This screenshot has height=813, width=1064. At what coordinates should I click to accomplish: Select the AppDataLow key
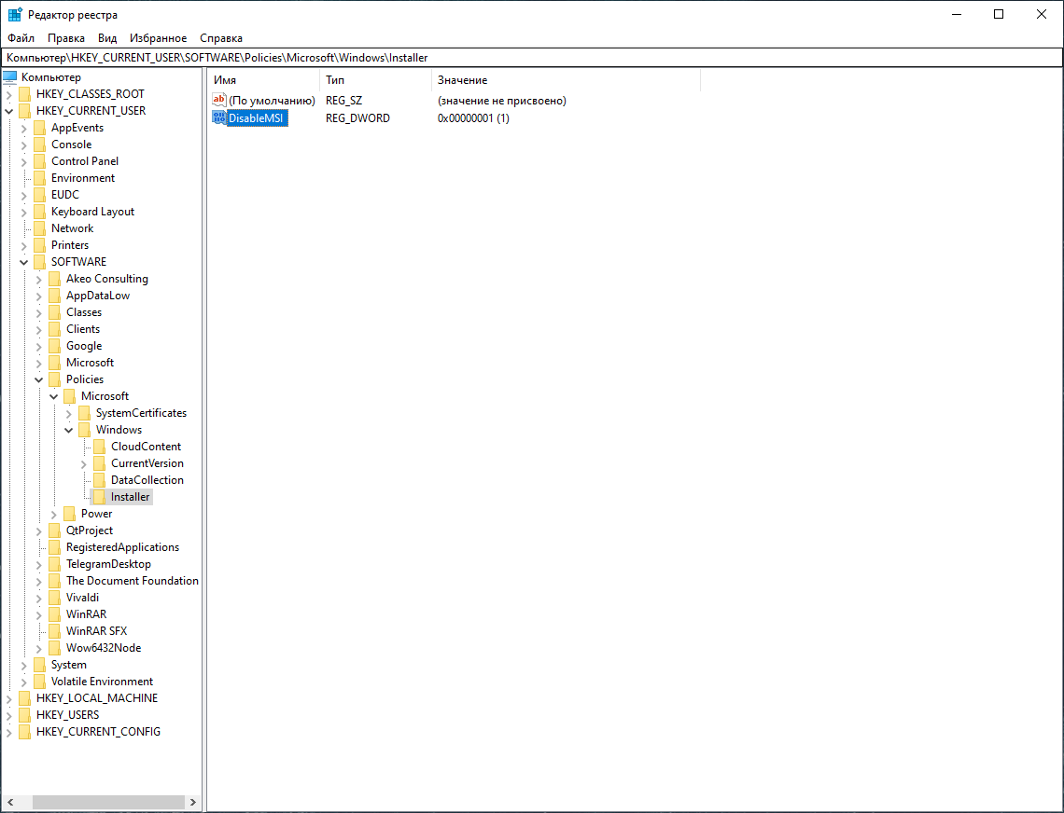(x=98, y=296)
